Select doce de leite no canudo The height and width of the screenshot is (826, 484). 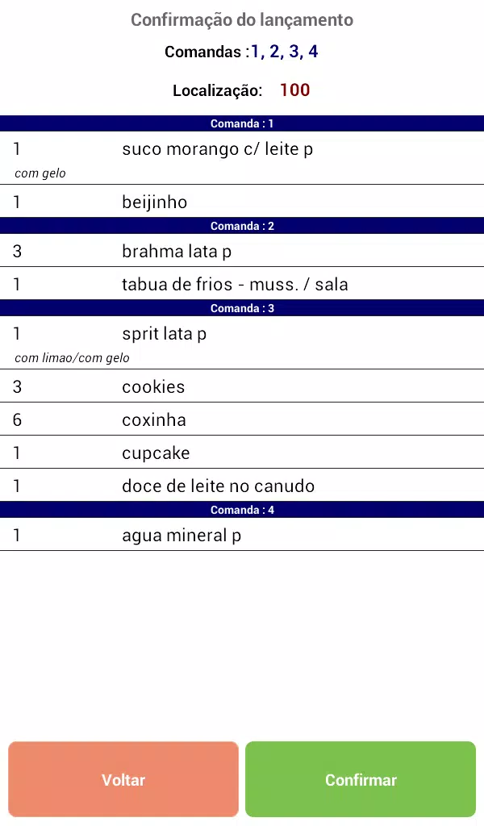pyautogui.click(x=242, y=485)
